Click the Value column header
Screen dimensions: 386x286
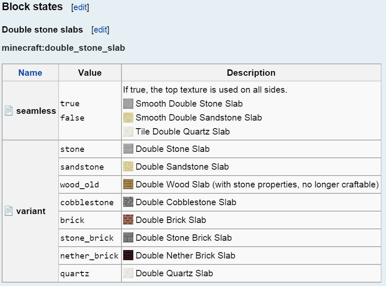click(90, 73)
